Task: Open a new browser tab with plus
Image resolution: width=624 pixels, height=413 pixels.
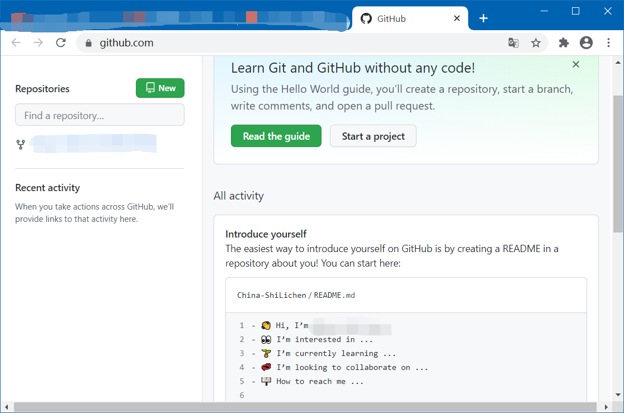Action: [483, 18]
